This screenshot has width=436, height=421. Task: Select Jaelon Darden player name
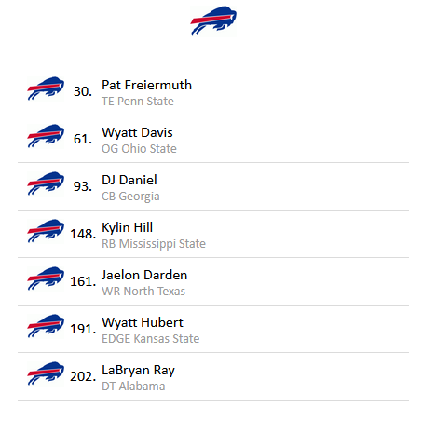[144, 275]
